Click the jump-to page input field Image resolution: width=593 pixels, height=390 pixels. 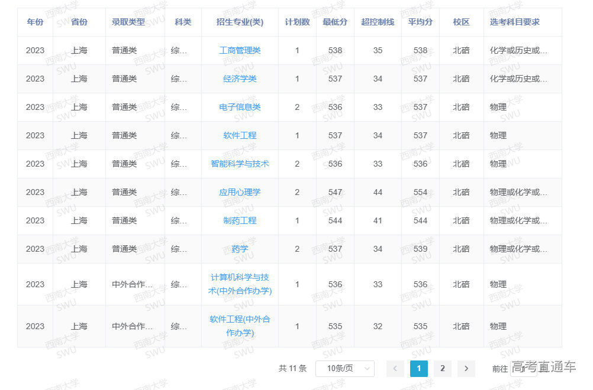523,369
